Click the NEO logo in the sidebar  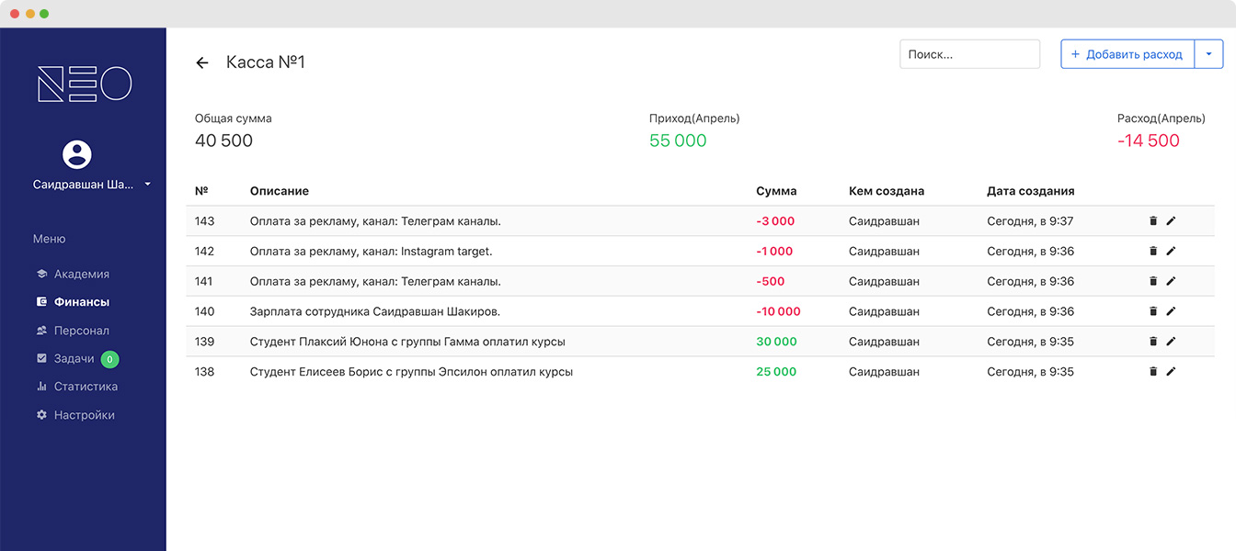84,84
